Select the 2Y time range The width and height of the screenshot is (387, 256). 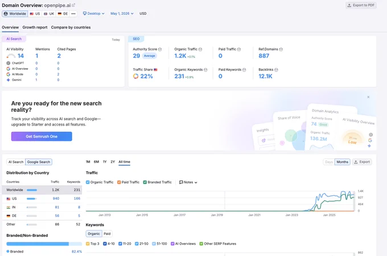coord(113,162)
